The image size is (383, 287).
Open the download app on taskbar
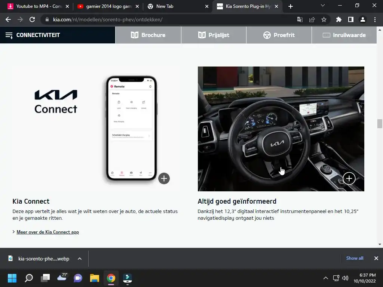tap(127, 278)
